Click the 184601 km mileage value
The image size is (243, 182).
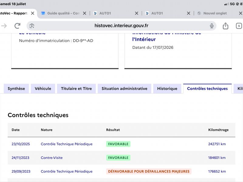click(x=217, y=158)
